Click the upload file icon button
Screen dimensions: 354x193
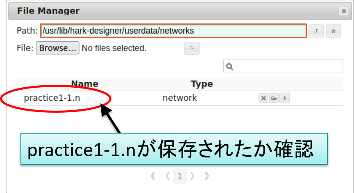[x=192, y=48]
